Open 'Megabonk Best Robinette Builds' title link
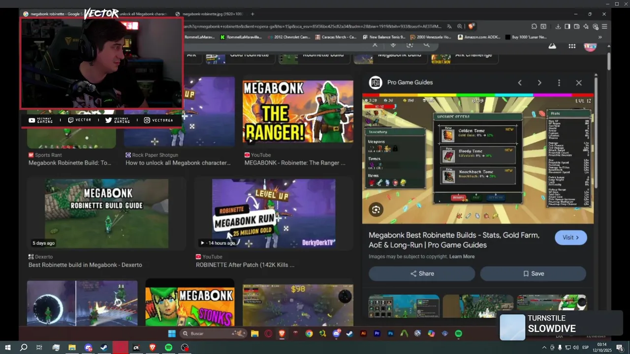 [x=454, y=240]
